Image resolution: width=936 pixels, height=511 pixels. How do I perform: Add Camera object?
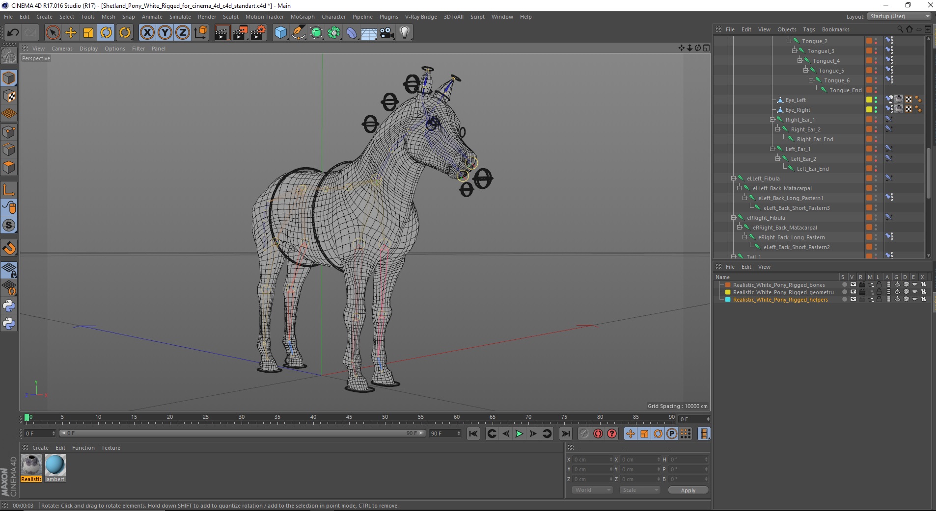coord(387,33)
